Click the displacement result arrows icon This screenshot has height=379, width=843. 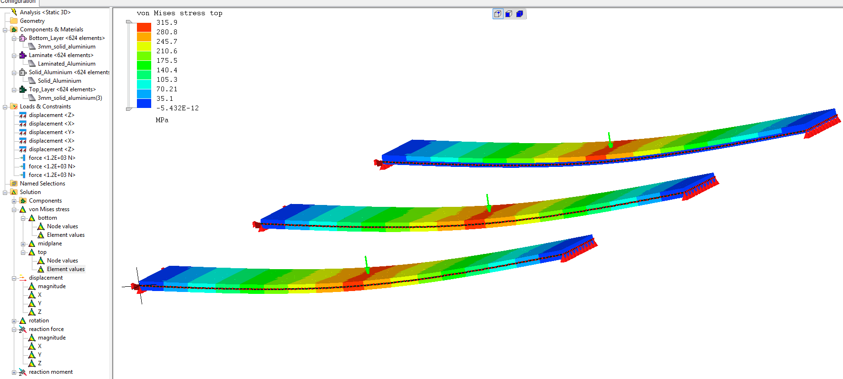coord(23,278)
